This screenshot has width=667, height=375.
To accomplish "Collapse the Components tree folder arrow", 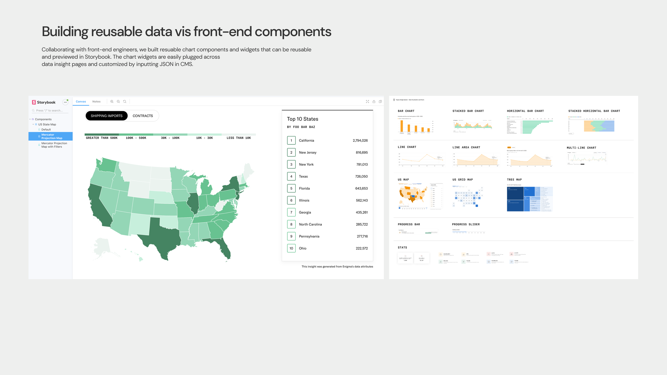I will (30, 119).
